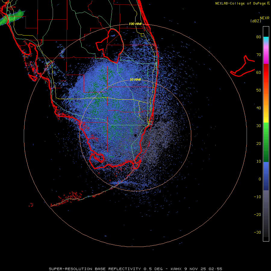This screenshot has height=271, width=271.
Task: Click the 40 value on the dBZ scale
Action: (x=259, y=108)
